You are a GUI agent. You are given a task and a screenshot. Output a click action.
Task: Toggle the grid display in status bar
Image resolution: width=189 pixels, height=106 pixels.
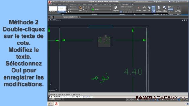click(133, 100)
